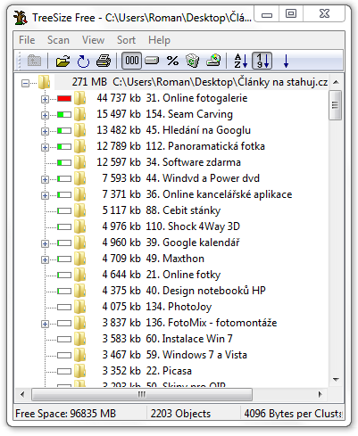Click the folder icon of 154. Seam Carving

coord(79,114)
